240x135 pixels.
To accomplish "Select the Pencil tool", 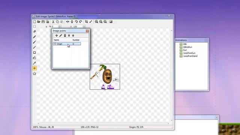I will coord(34,37).
